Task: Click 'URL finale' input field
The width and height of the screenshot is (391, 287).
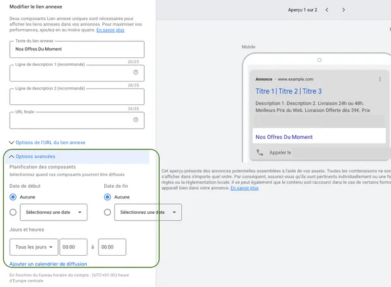Action: [77, 120]
